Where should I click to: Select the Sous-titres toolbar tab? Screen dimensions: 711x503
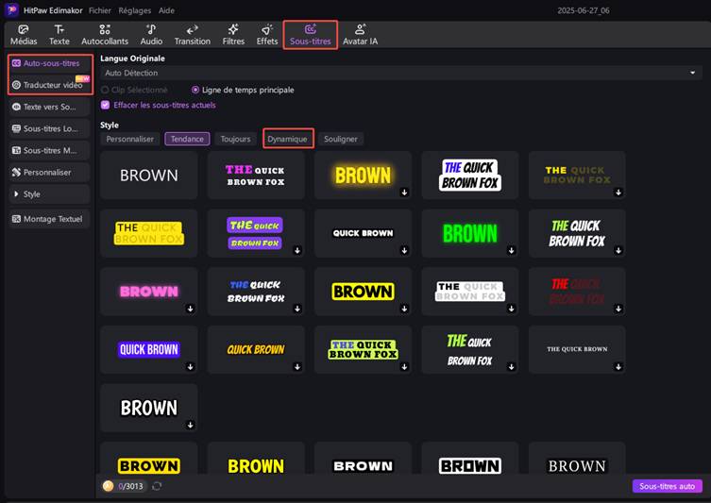[x=310, y=35]
